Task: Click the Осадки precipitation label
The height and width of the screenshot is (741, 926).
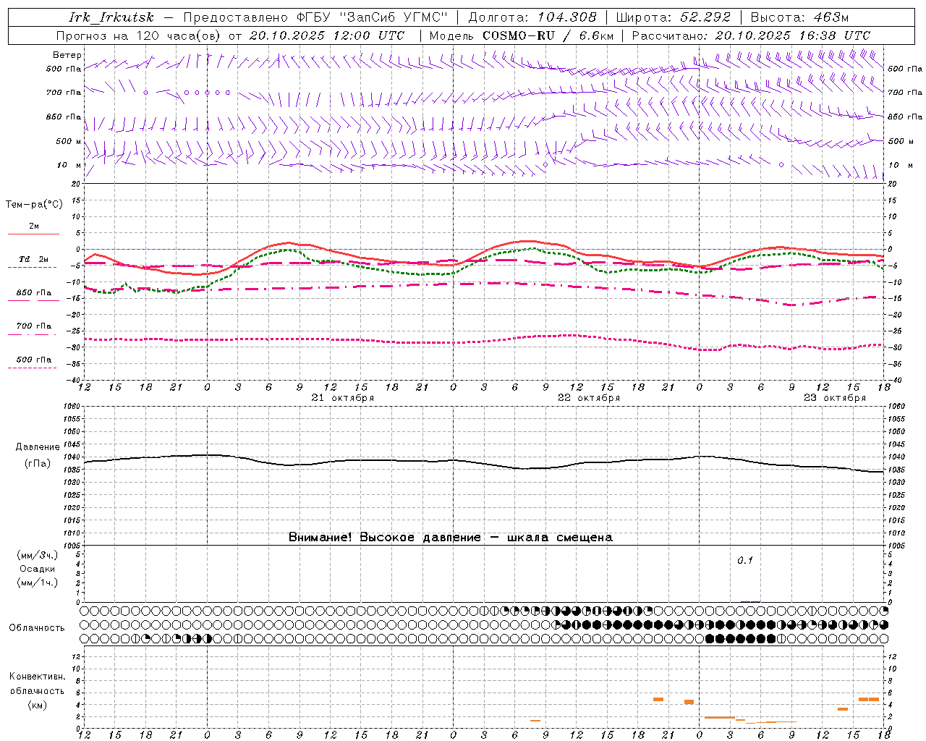Action: pyautogui.click(x=38, y=569)
